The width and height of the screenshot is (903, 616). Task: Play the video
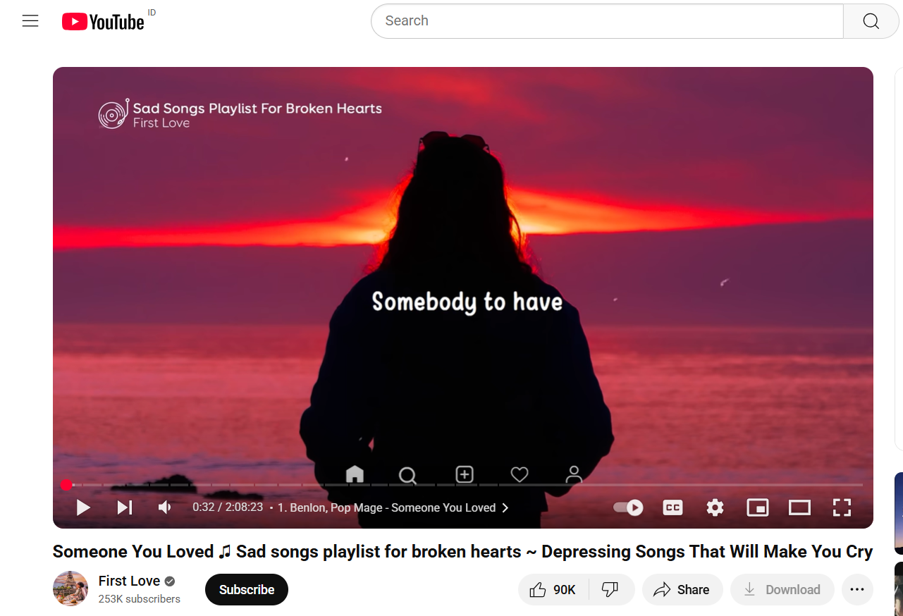(83, 507)
